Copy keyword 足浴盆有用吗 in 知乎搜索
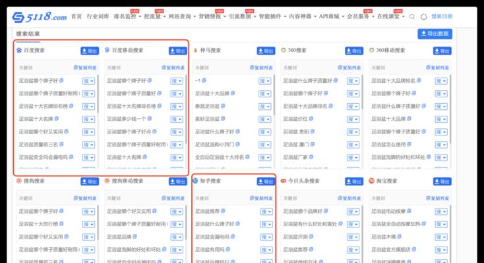Image resolution: width=484 pixels, height=263 pixels. (x=227, y=249)
